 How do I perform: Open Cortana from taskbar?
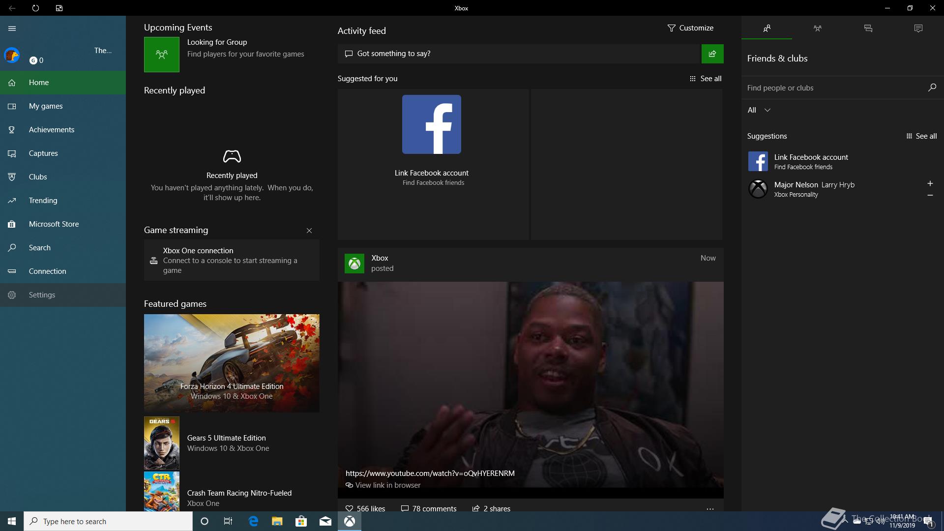[205, 521]
